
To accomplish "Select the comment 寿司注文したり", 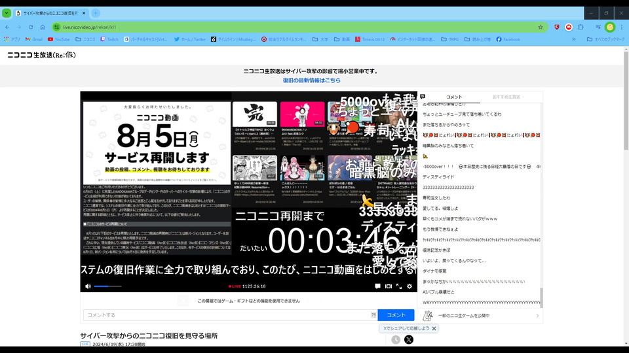I will coord(436,197).
